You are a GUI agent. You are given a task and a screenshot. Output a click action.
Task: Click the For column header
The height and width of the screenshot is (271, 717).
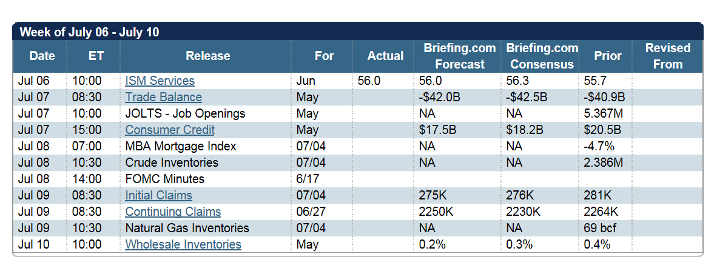325,56
